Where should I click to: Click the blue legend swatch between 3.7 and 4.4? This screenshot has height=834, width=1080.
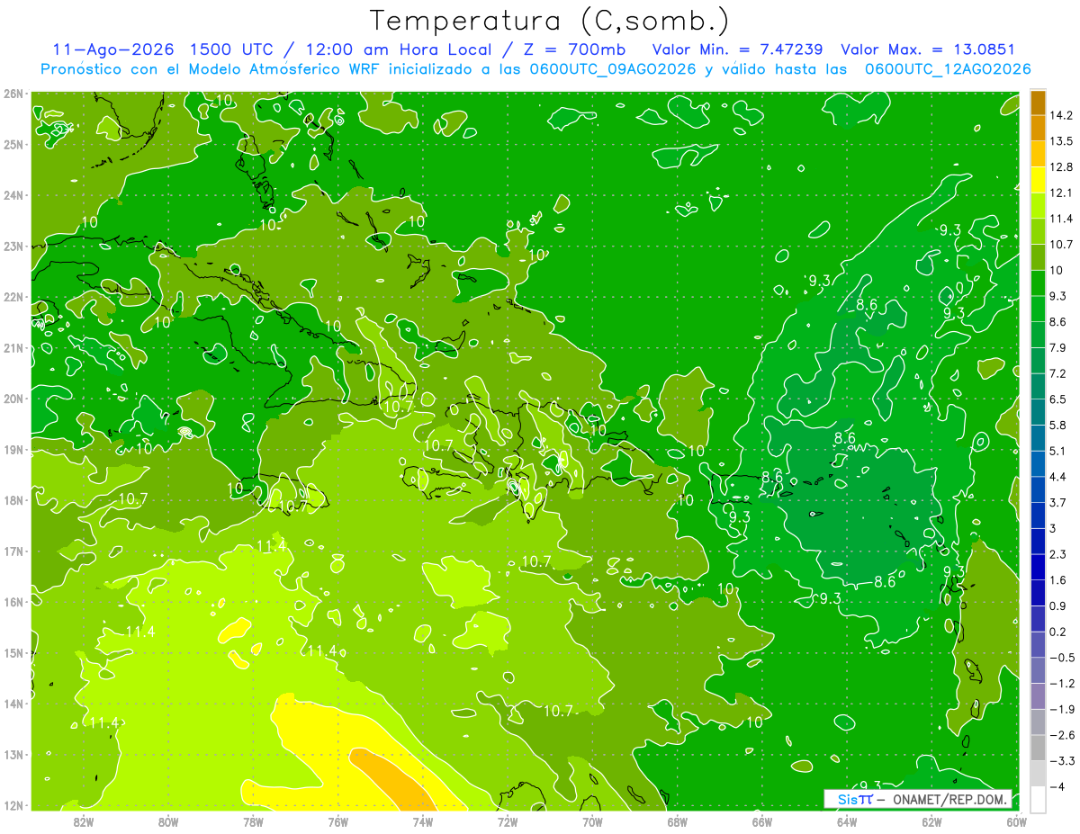coord(1038,489)
